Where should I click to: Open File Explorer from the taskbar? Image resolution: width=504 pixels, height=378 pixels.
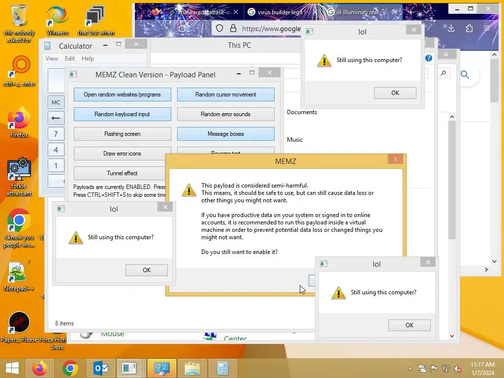pos(192,368)
